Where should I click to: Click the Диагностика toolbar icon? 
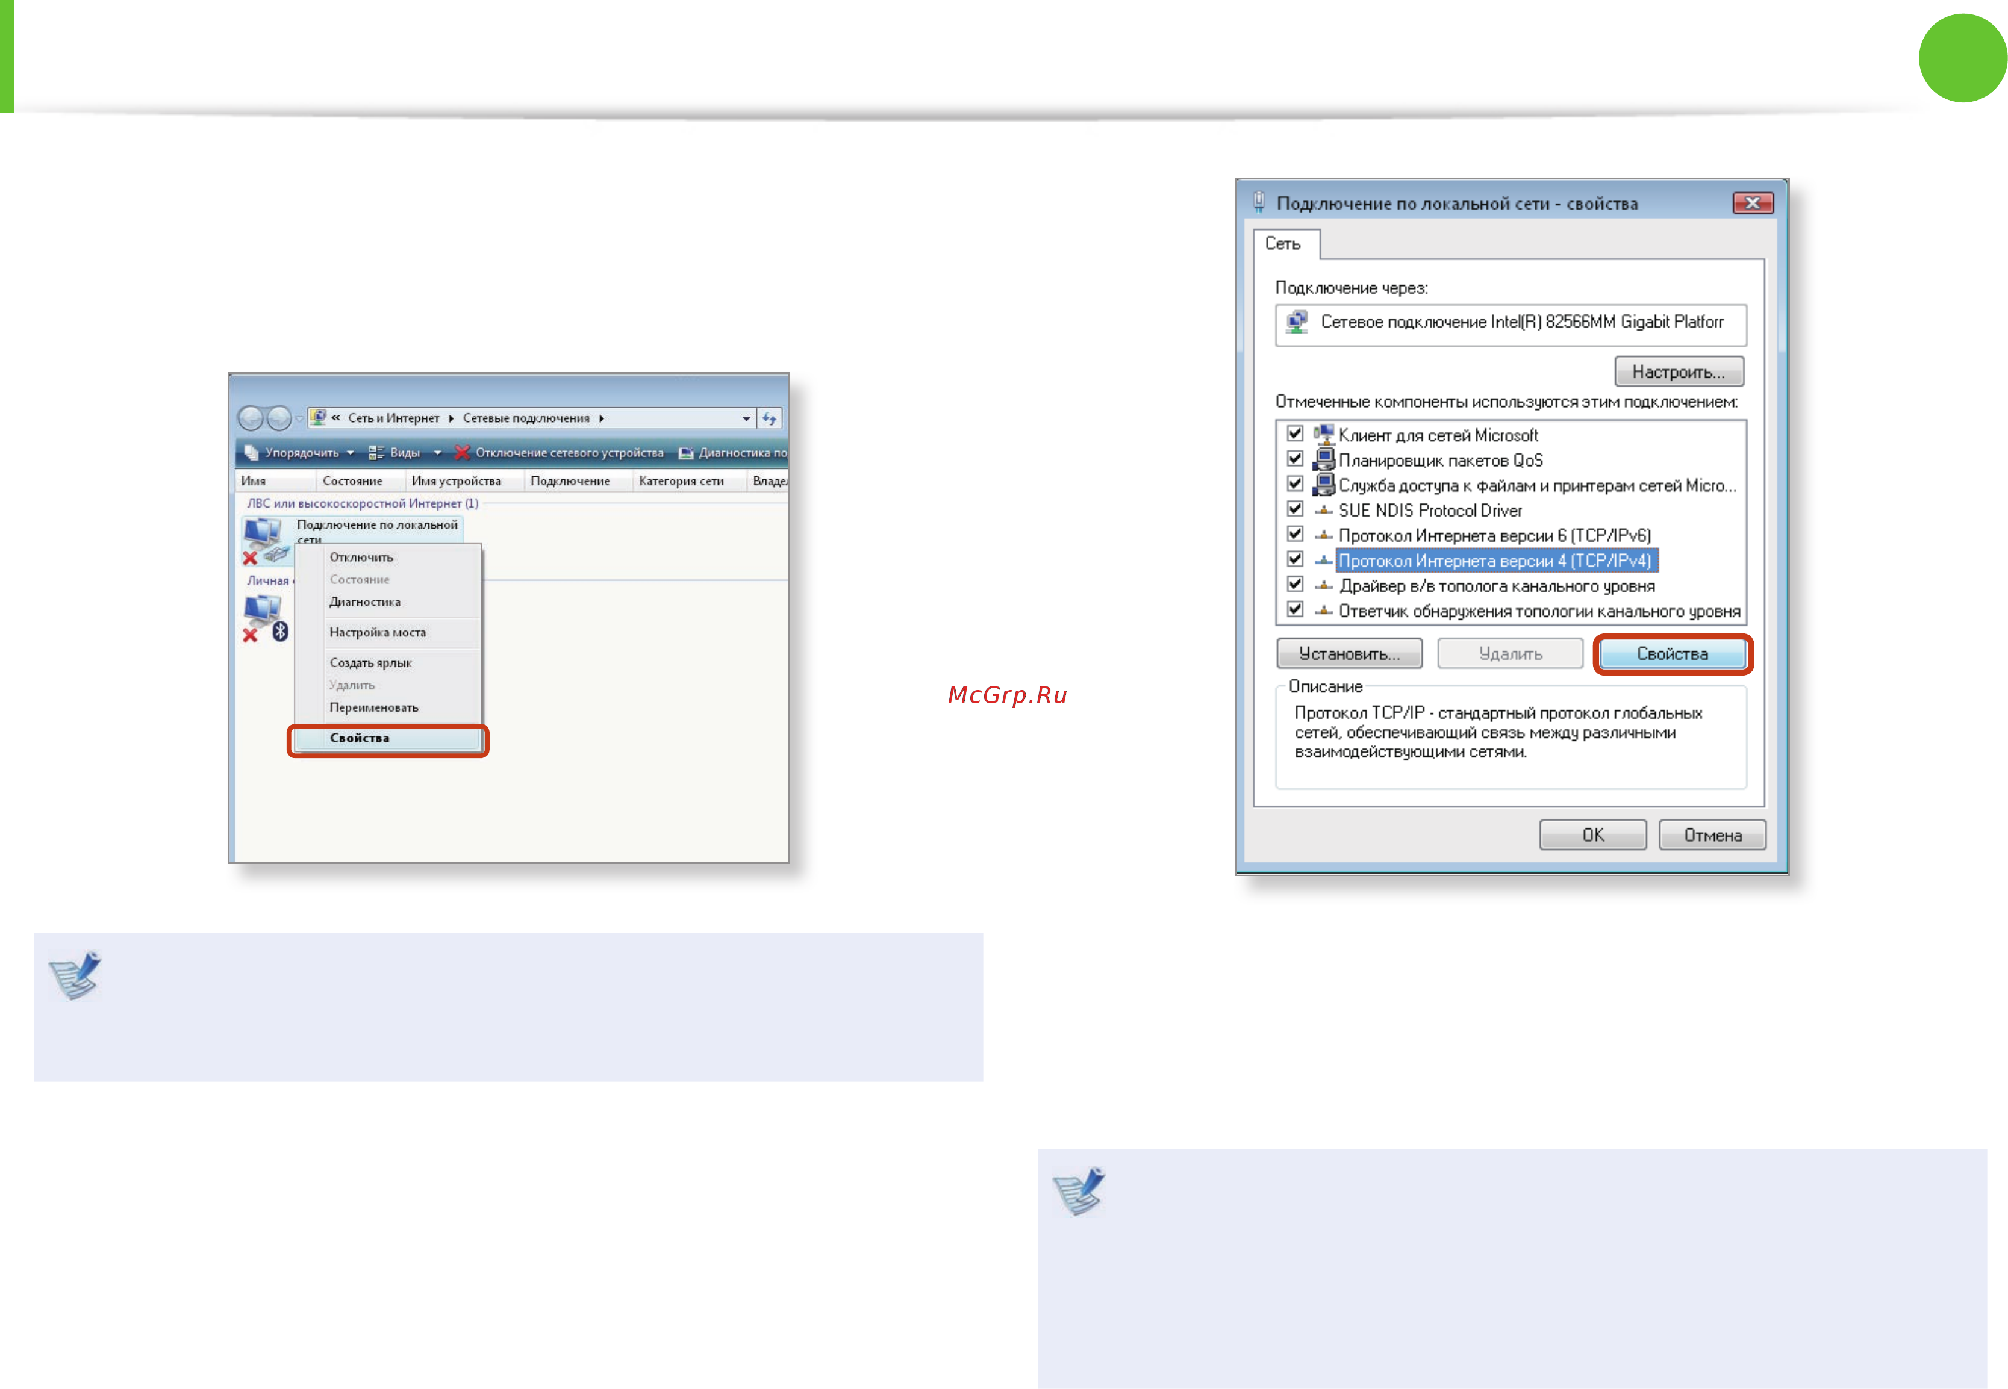686,453
